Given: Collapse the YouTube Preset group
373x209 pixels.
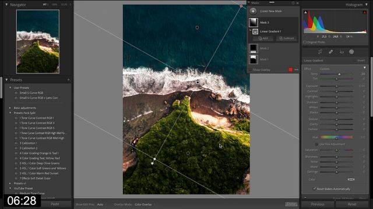Looking at the screenshot, I should 10,188.
